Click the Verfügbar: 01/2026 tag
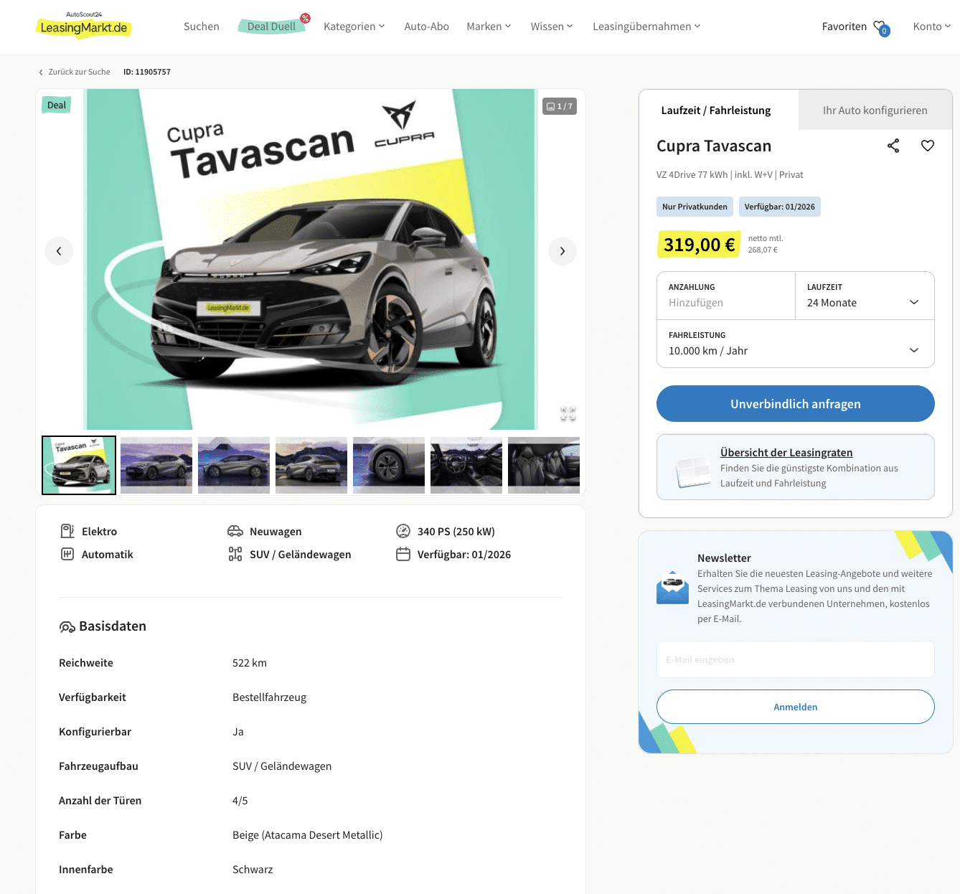This screenshot has width=960, height=894. [780, 207]
